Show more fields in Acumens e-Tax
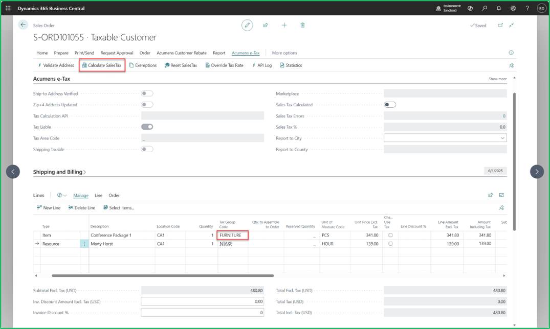 point(498,79)
